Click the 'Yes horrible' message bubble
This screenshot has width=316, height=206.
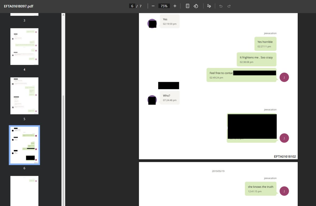(265, 44)
